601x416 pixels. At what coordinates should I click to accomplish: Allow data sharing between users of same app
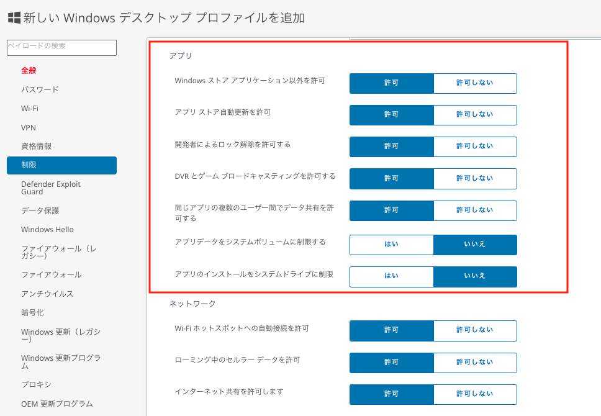click(x=391, y=210)
